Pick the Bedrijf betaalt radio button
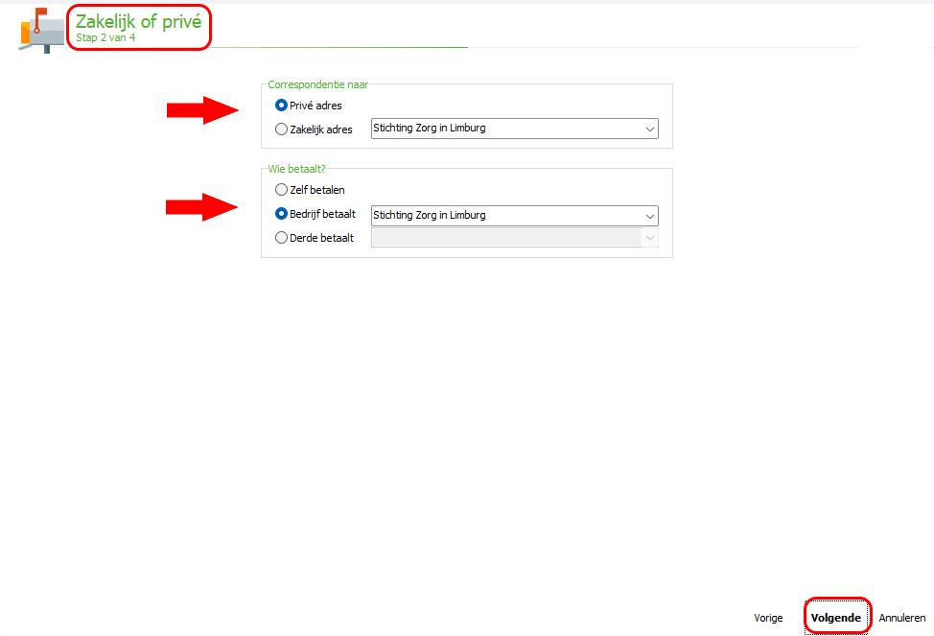Screen dimensions: 934x636 click(281, 214)
